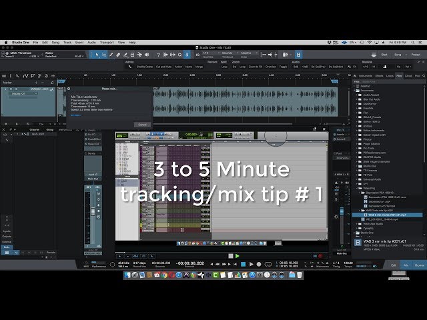Image resolution: width=427 pixels, height=320 pixels.
Task: Remove marker with the minus icon
Action: click(43, 83)
